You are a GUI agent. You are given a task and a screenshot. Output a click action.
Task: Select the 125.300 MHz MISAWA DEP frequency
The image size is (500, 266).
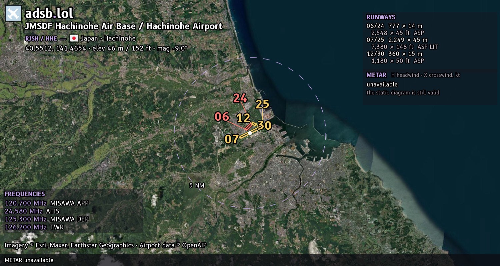(x=47, y=219)
